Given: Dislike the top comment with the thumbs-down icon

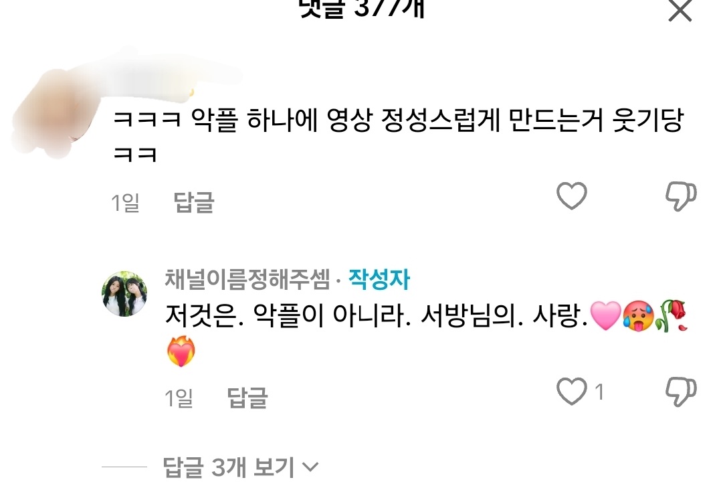Looking at the screenshot, I should point(681,196).
